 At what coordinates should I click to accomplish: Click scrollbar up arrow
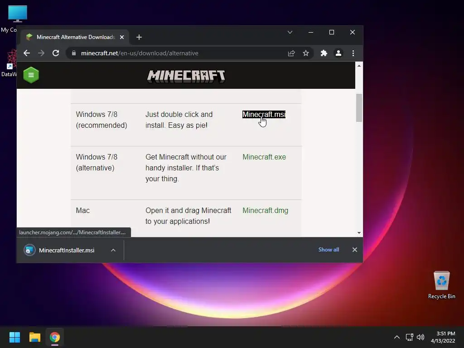click(x=359, y=66)
